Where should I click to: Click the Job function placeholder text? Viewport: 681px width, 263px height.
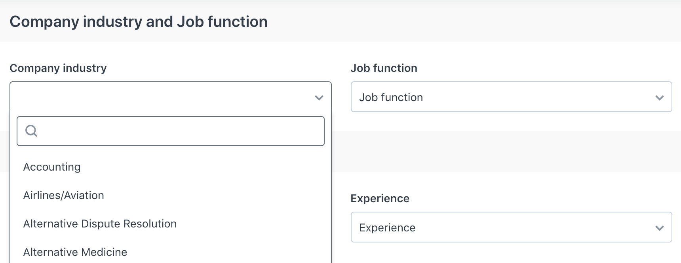click(391, 97)
